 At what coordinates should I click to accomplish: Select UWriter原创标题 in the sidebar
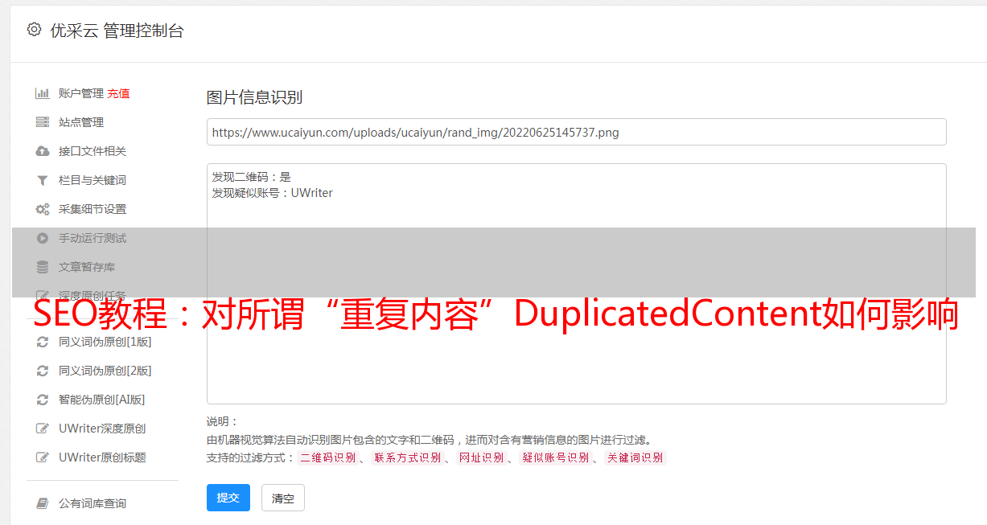tap(102, 457)
